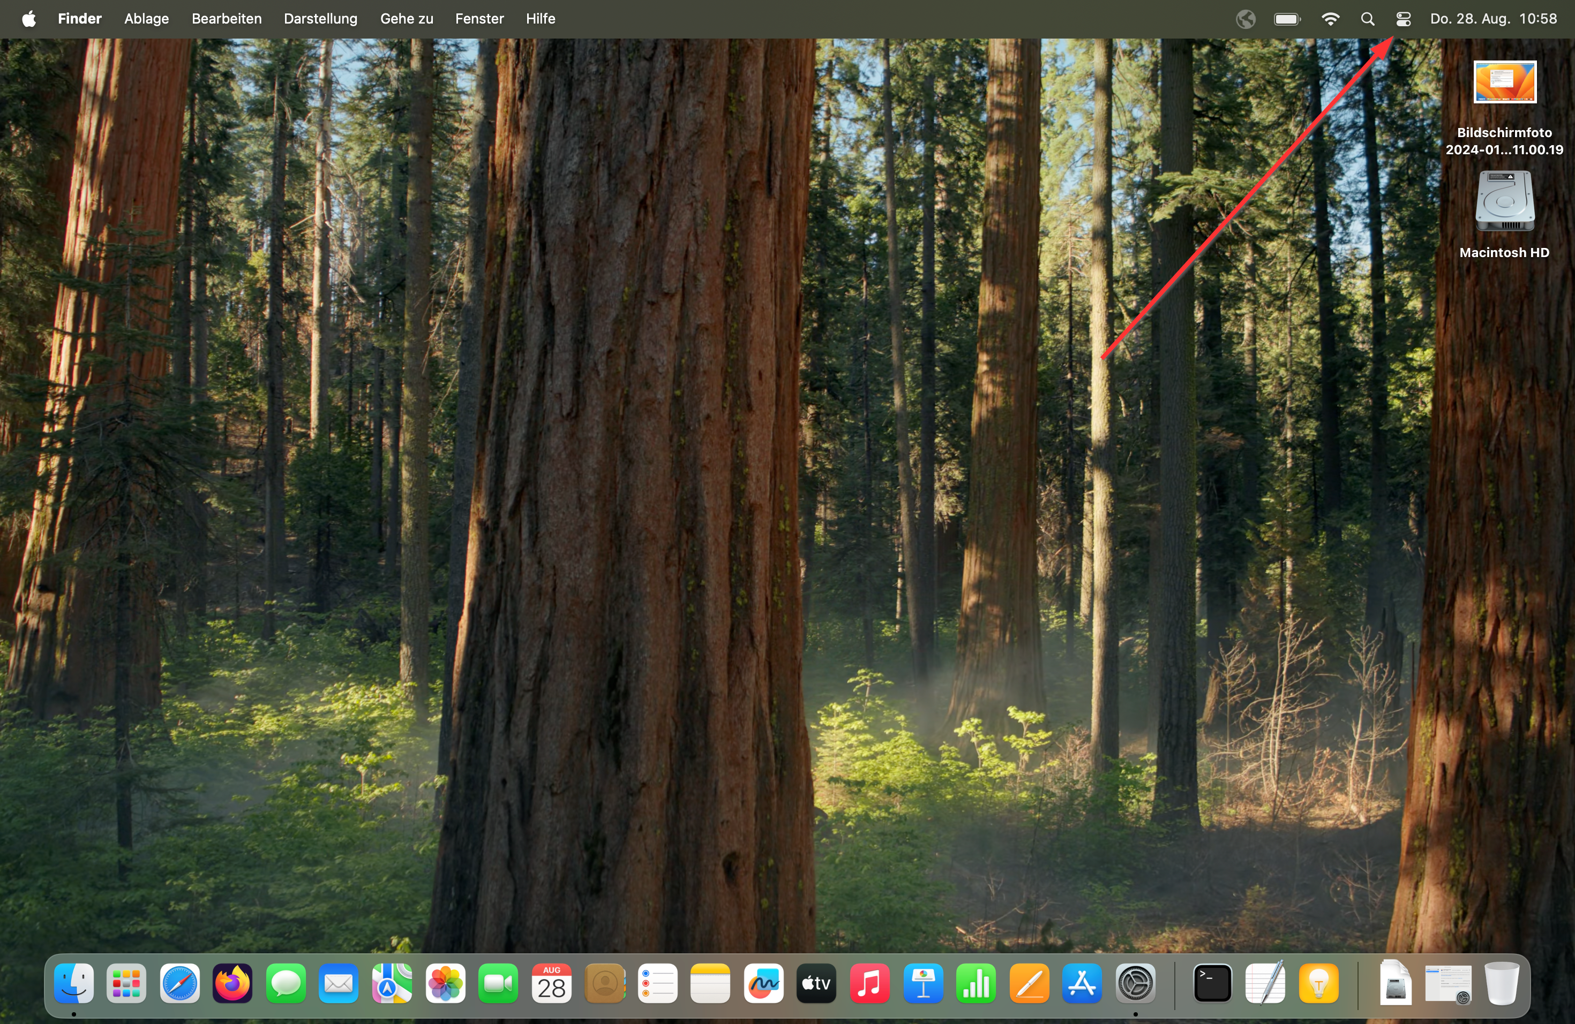Open the Messages app
This screenshot has width=1575, height=1024.
point(285,984)
